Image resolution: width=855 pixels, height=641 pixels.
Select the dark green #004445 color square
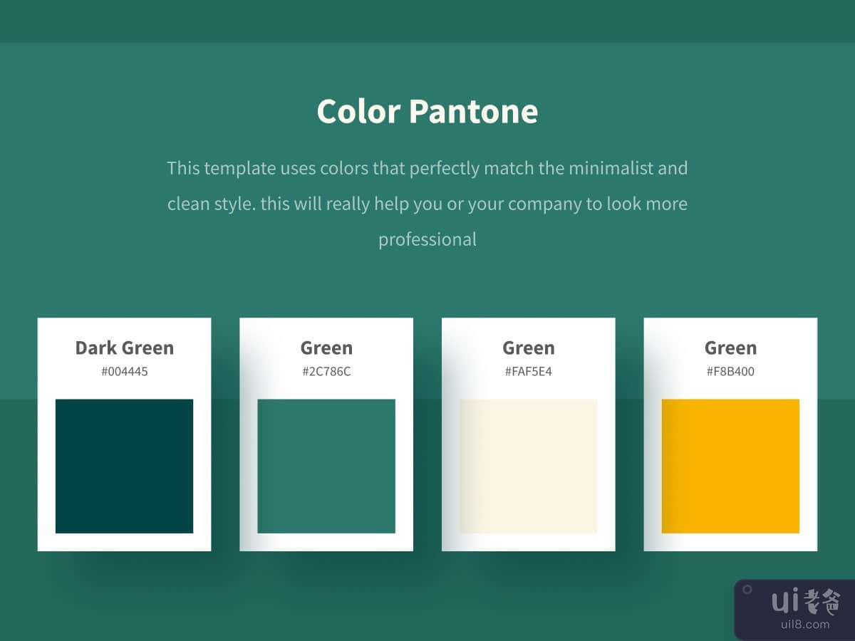pos(124,466)
